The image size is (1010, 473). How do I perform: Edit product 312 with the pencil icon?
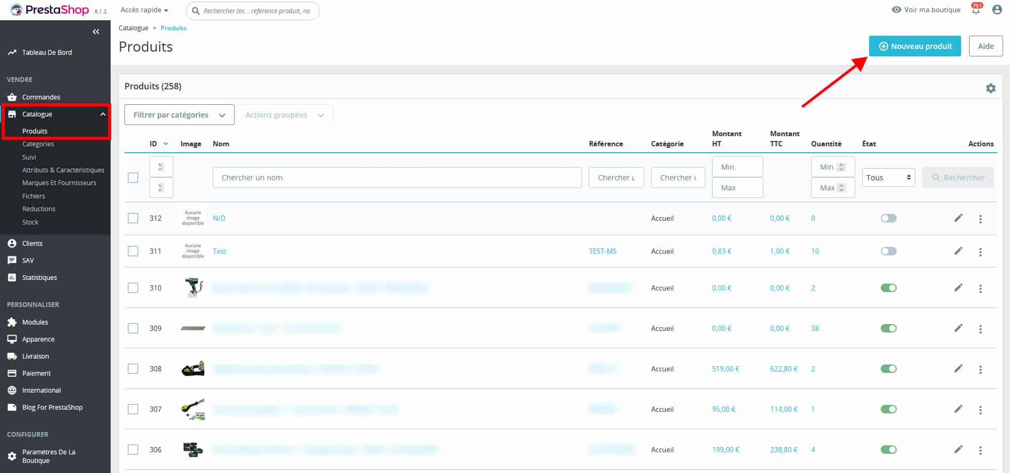pyautogui.click(x=958, y=218)
